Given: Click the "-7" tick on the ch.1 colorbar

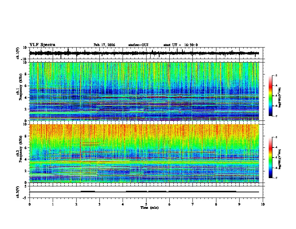Looking at the screenshot, I should point(275,116).
